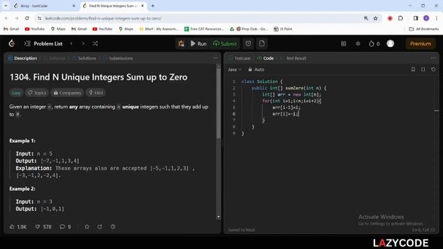The width and height of the screenshot is (443, 249).
Task: Open code panel more options
Action: [433, 58]
